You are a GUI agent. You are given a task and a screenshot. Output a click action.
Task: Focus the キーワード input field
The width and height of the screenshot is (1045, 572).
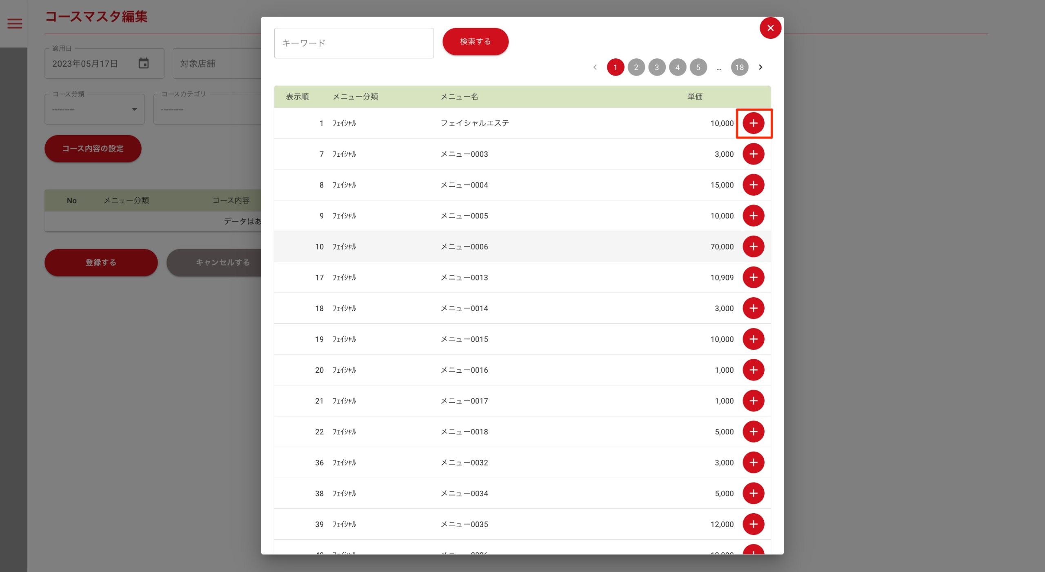(354, 43)
